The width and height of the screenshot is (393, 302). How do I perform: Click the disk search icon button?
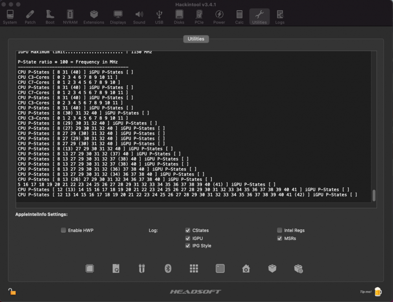[116, 269]
